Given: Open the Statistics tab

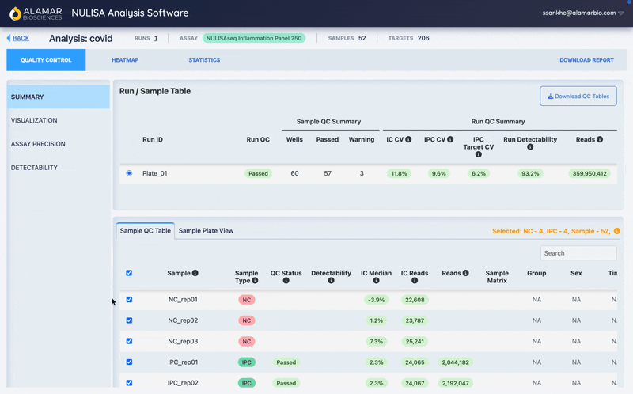Looking at the screenshot, I should click(204, 60).
